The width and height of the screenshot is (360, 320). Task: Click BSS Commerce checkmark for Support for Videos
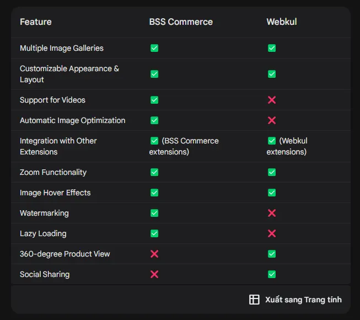coord(154,100)
